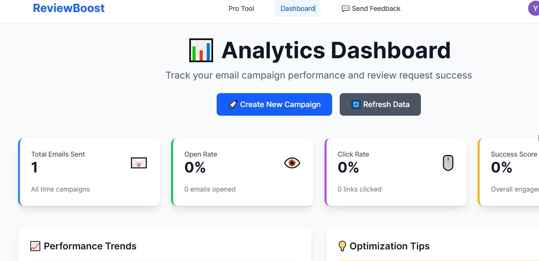Click the Click Rate card heading
Viewport: 539px width, 261px height.
[353, 154]
